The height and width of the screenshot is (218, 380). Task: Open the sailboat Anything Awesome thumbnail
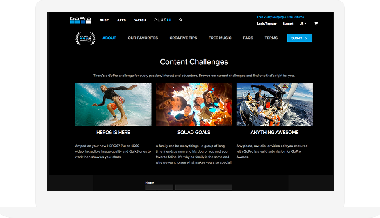tap(275, 104)
